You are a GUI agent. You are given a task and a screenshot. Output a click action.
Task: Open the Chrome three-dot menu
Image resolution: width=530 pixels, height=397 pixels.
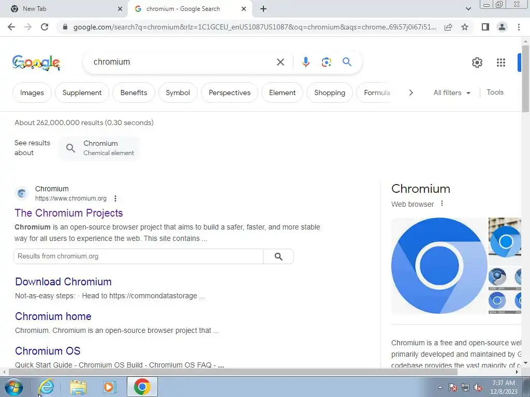coord(519,27)
